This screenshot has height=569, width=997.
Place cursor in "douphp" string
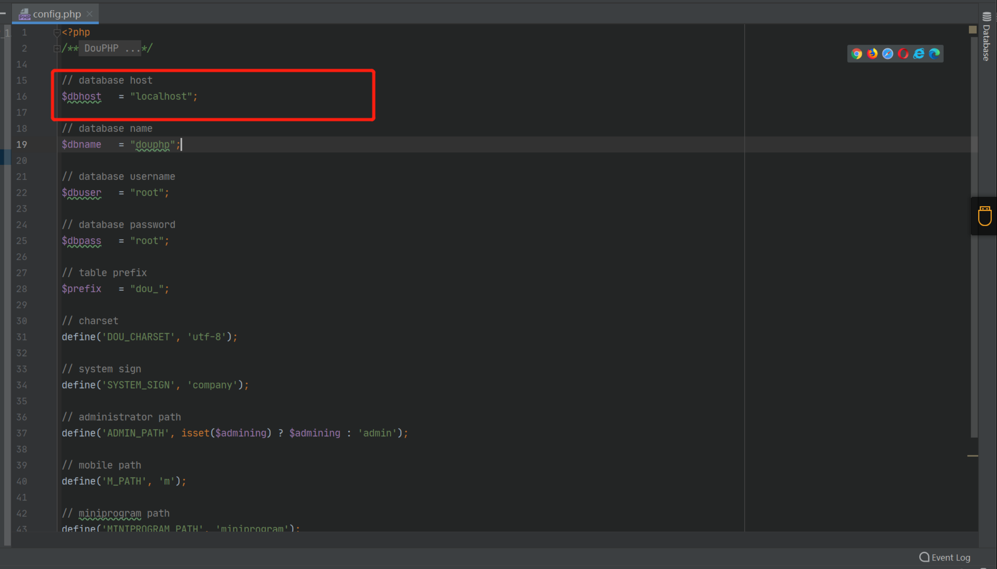pos(152,144)
